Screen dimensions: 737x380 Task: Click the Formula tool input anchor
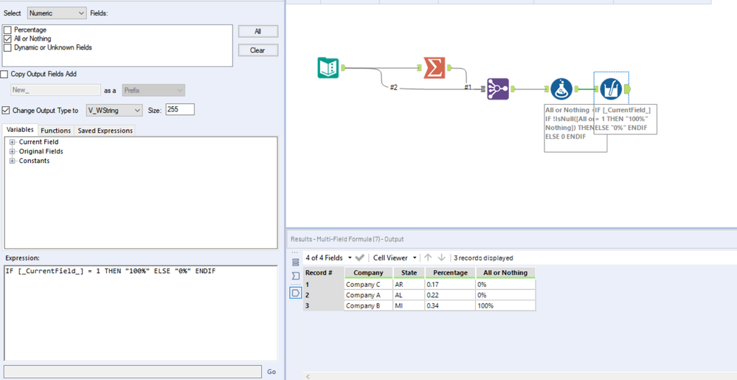(x=547, y=89)
